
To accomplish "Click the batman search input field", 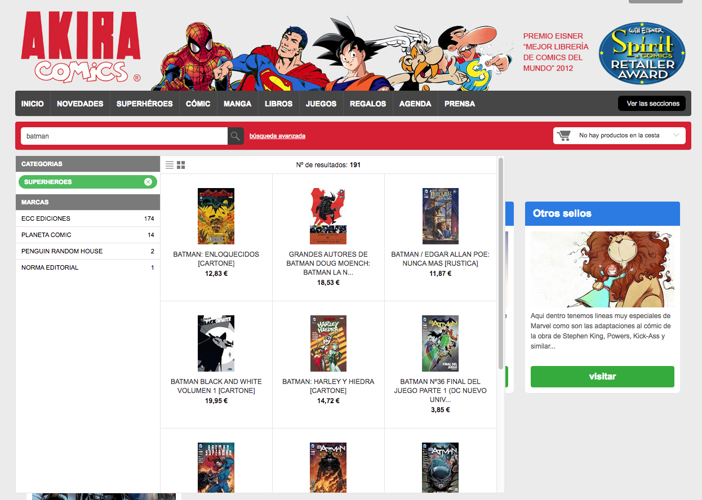I will point(124,136).
